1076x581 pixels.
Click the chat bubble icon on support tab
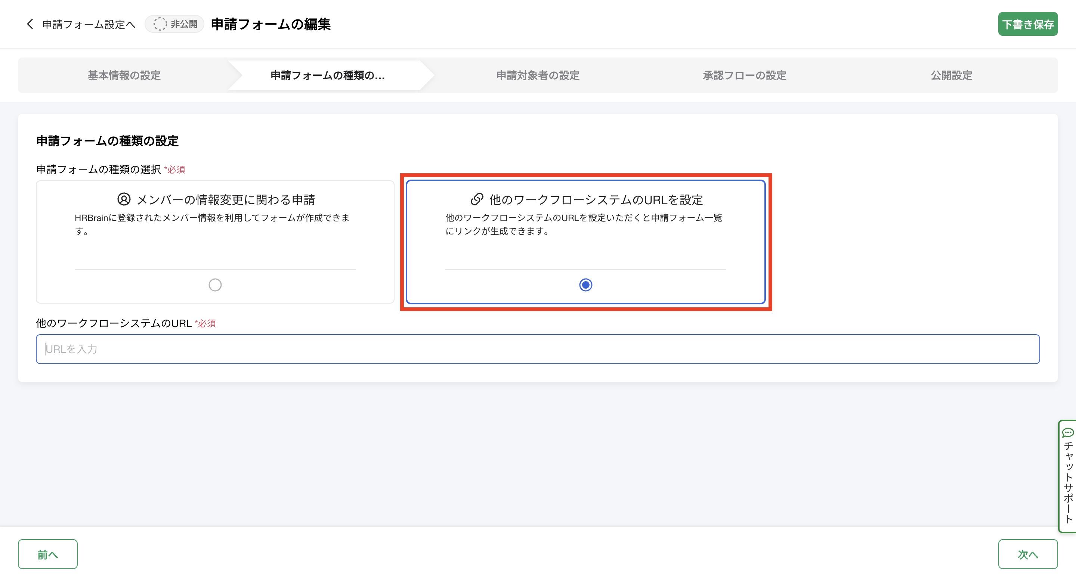[x=1068, y=433]
